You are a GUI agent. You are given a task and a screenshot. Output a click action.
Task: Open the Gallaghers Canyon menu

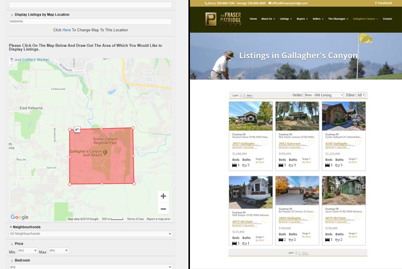click(x=365, y=19)
